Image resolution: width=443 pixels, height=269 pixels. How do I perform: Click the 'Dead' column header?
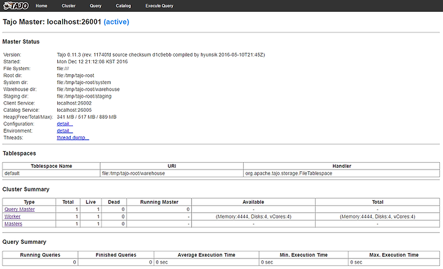click(114, 202)
